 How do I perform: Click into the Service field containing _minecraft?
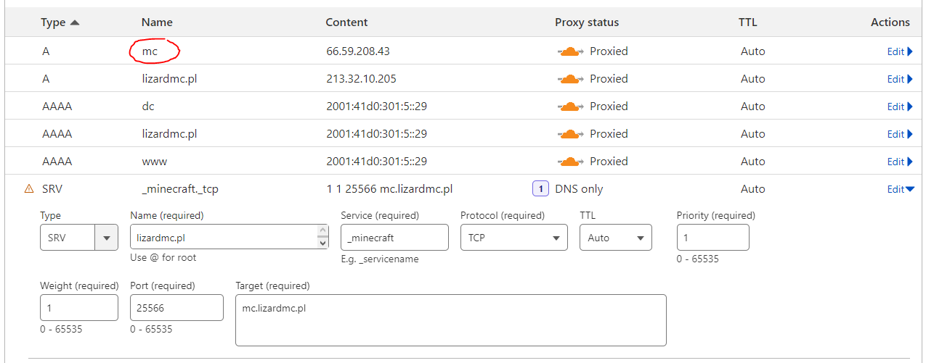[394, 238]
